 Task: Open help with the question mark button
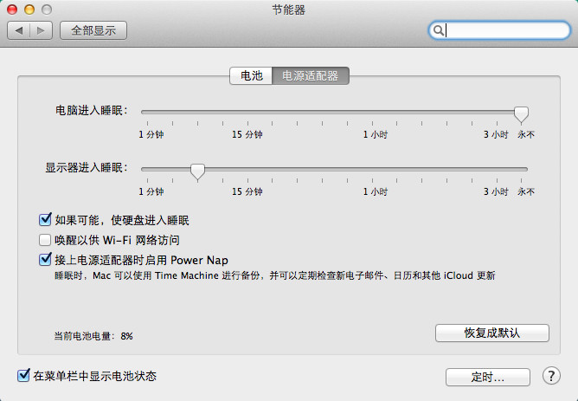click(550, 376)
